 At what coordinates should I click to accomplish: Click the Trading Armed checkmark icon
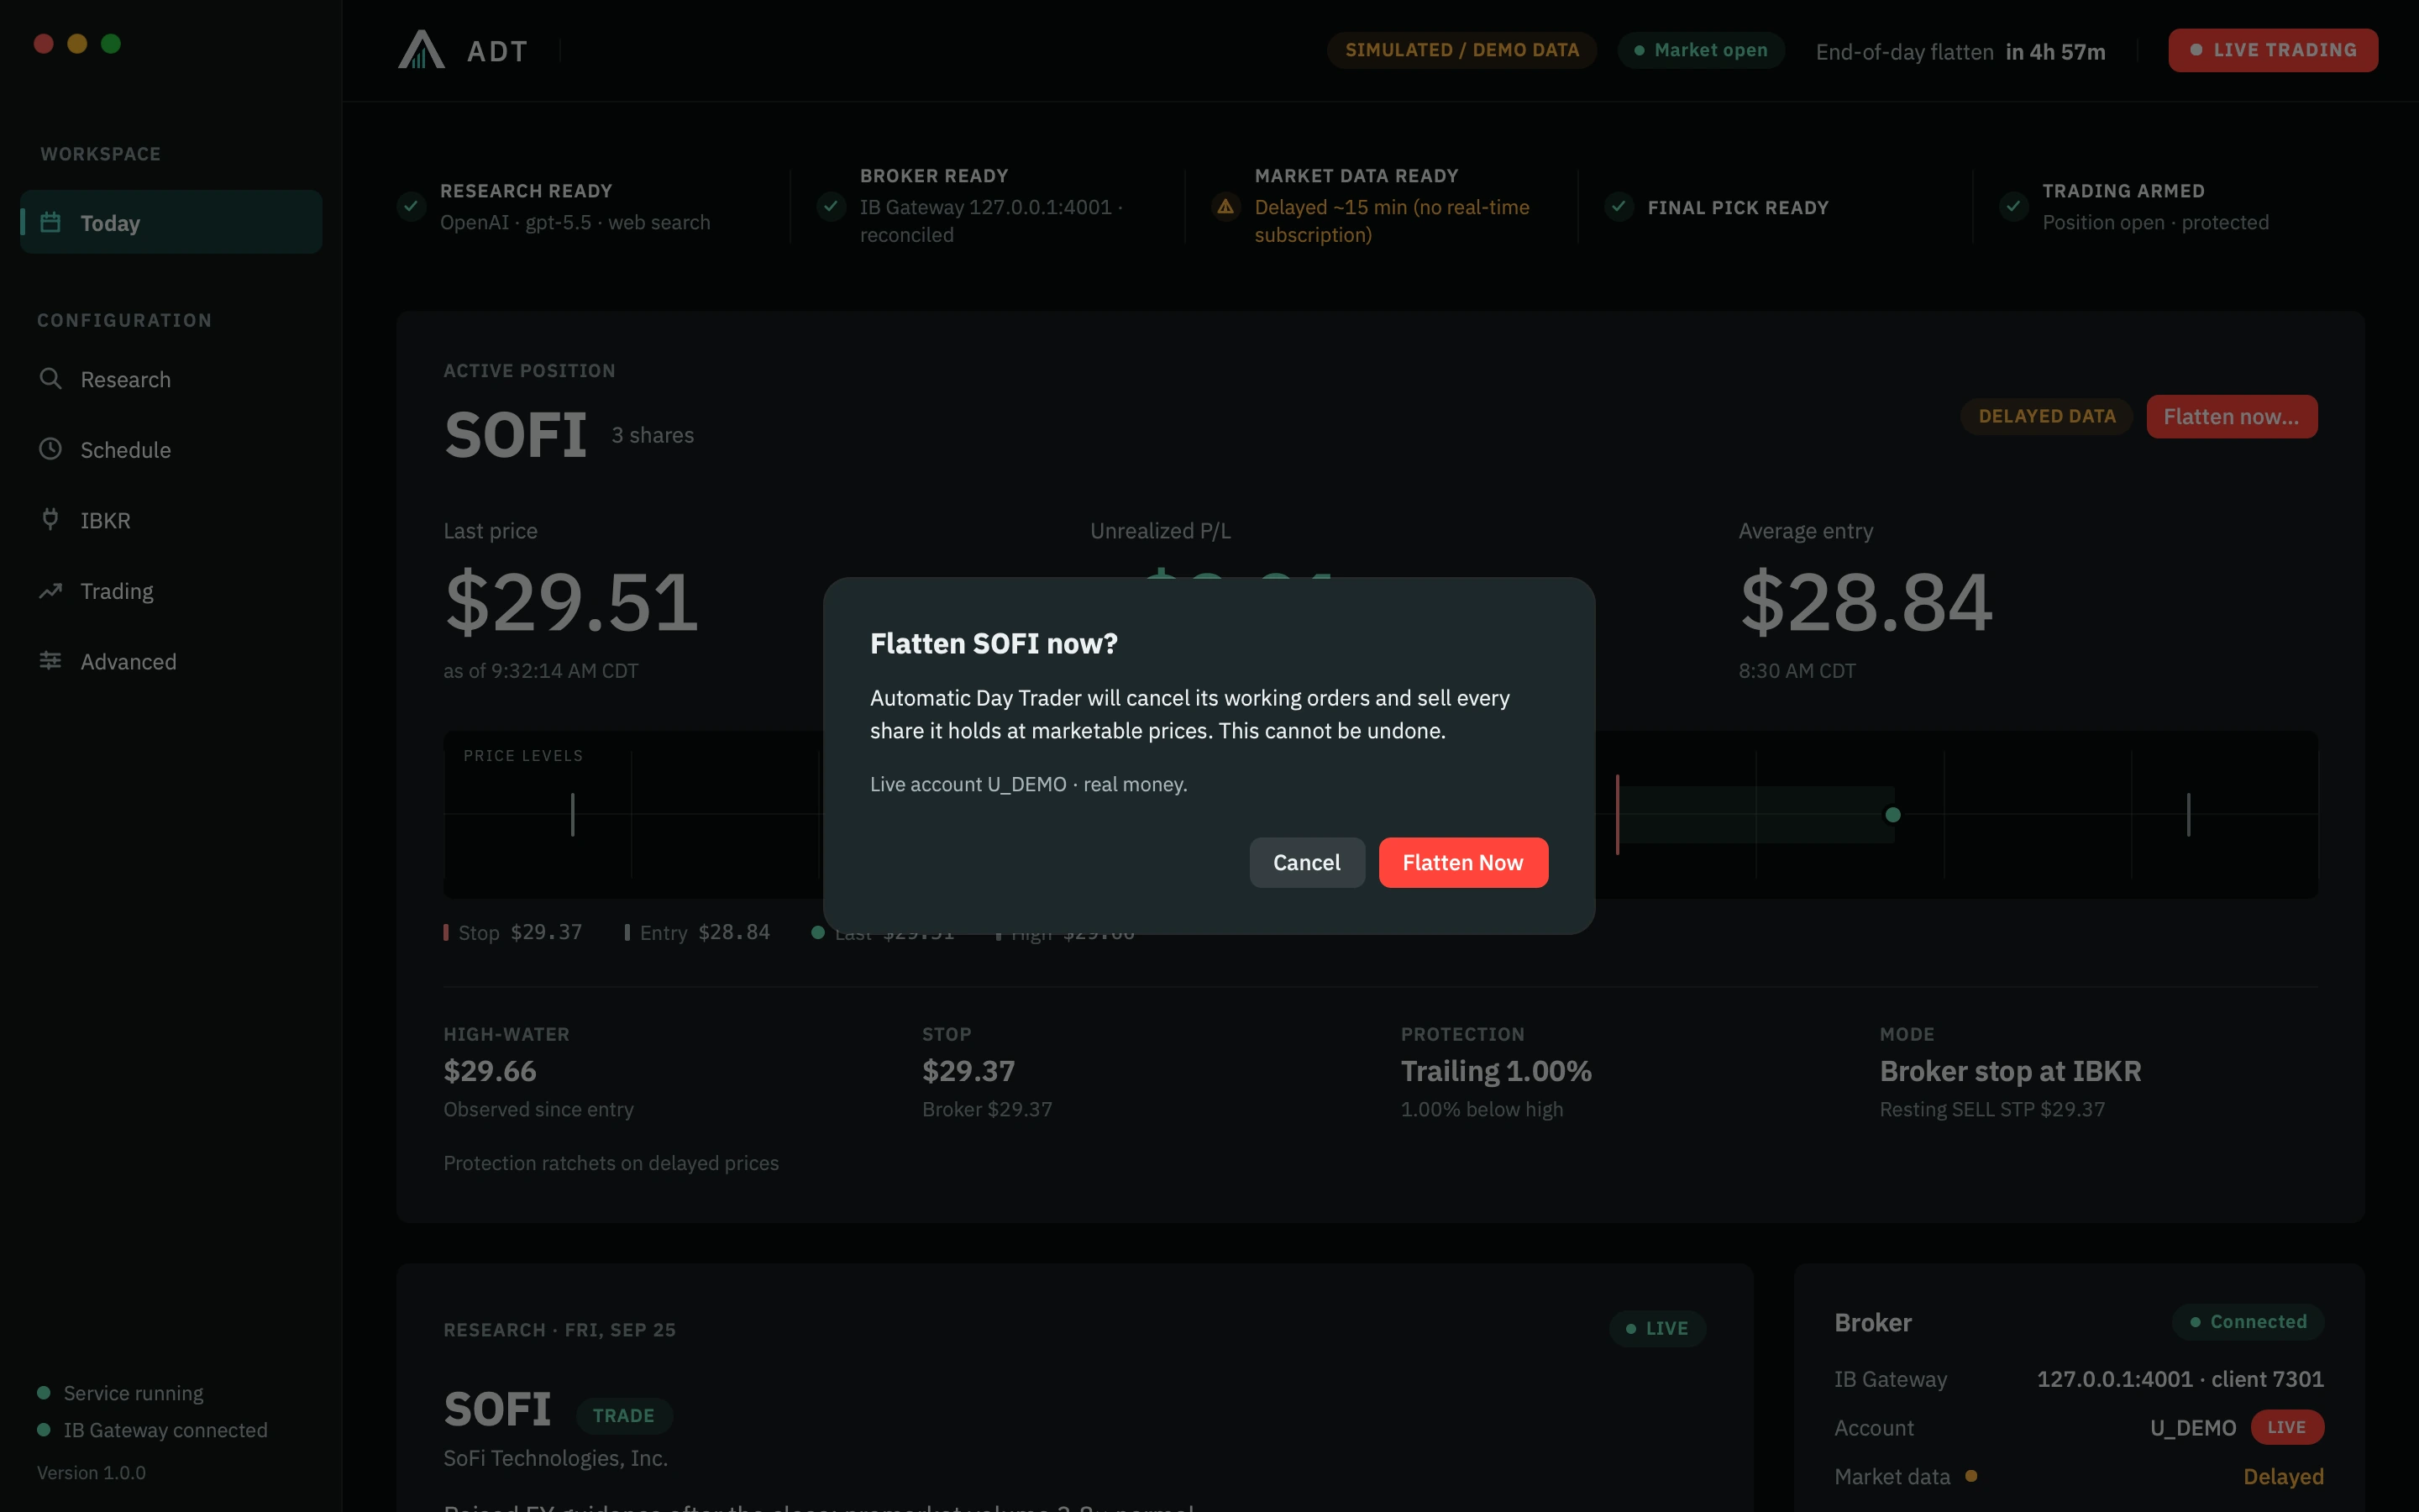tap(2013, 206)
